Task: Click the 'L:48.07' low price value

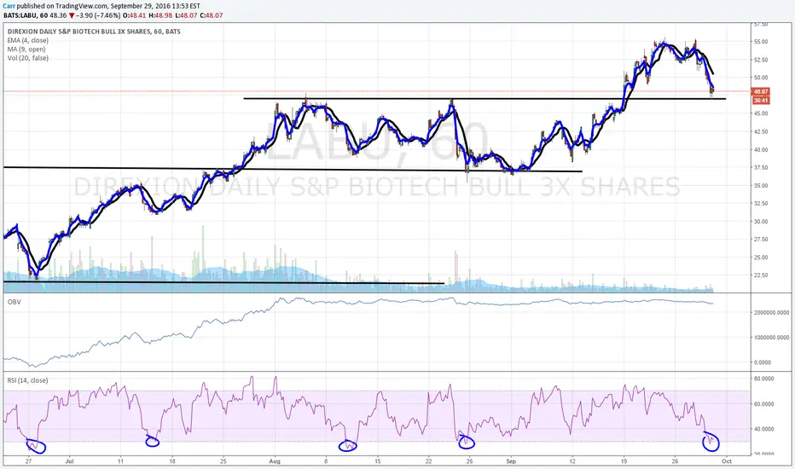Action: tap(187, 15)
